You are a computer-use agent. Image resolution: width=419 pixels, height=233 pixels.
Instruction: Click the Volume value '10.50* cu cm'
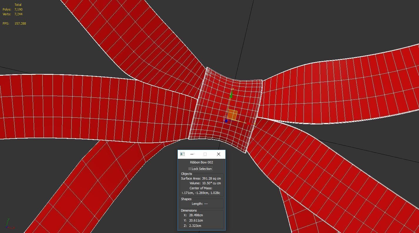(211, 183)
